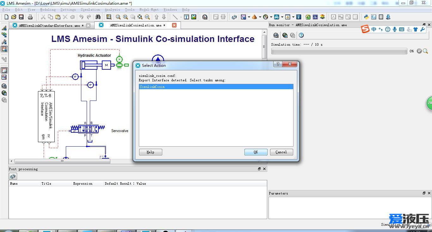Undock the Parameters panel
This screenshot has height=232, width=432.
point(424,193)
